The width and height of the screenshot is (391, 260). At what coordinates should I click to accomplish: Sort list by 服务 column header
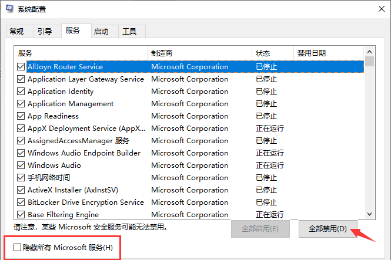tap(81, 53)
